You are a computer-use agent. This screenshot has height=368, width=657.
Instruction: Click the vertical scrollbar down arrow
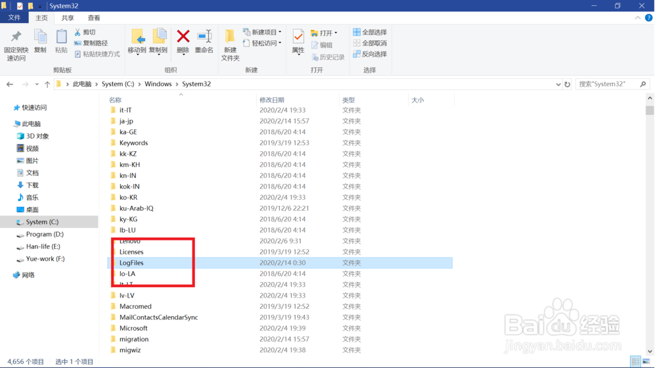(x=650, y=351)
